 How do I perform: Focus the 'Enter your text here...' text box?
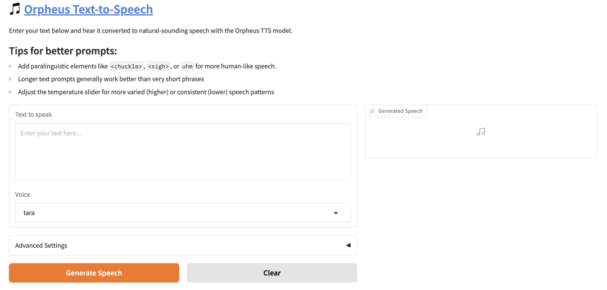[183, 151]
